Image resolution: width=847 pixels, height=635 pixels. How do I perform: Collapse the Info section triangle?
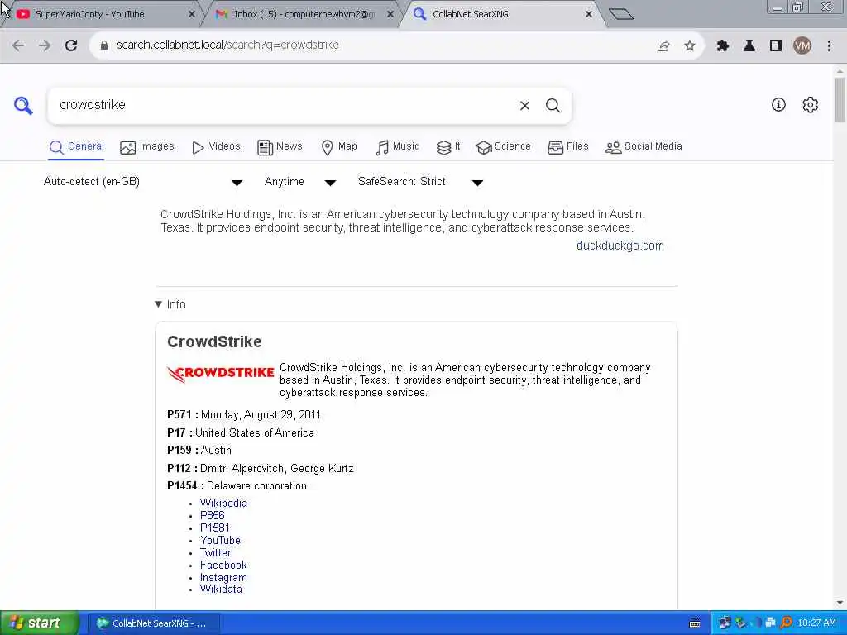158,304
